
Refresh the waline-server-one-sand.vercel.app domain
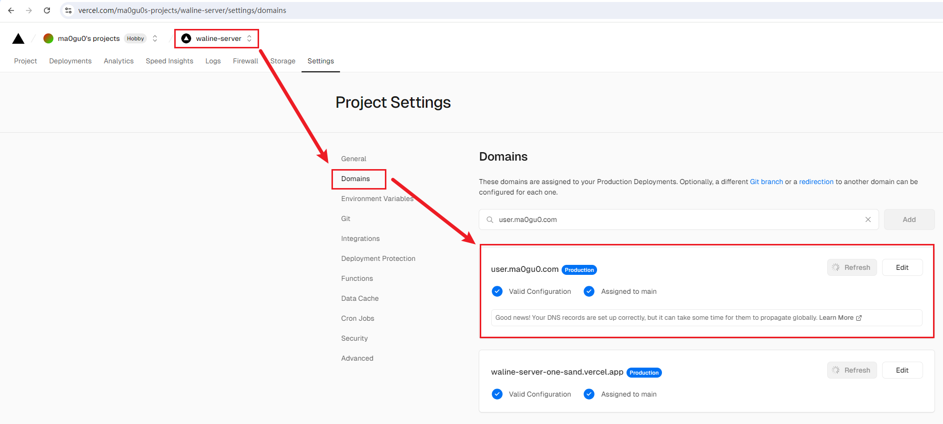tap(852, 370)
